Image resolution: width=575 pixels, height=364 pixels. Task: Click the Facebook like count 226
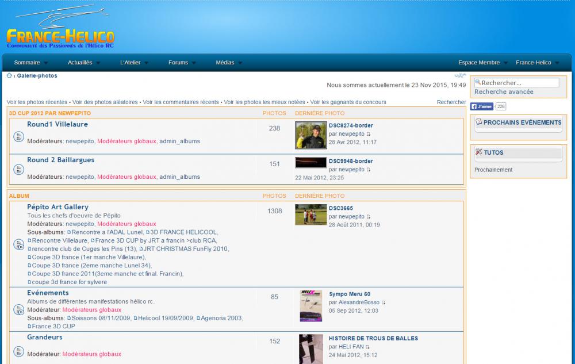(501, 106)
